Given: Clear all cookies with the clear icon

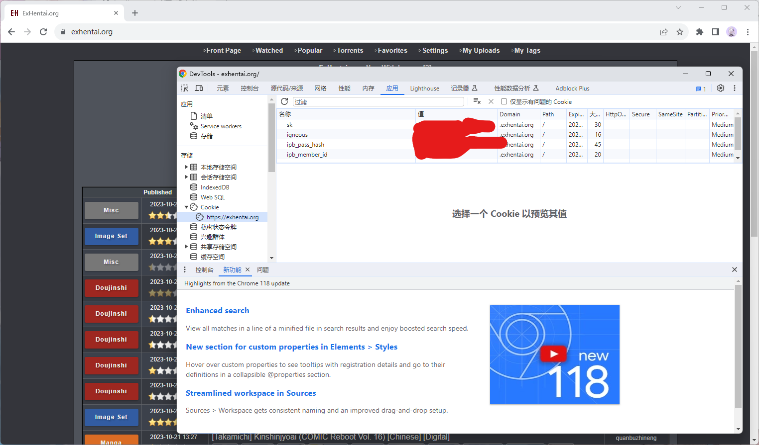Looking at the screenshot, I should click(x=477, y=101).
